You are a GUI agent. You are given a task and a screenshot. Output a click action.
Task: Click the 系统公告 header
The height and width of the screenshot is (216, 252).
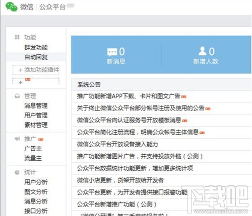coord(89,84)
